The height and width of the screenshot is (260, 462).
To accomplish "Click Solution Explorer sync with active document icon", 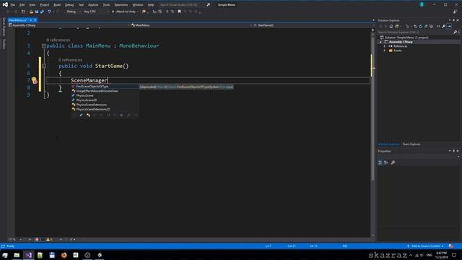I will click(x=415, y=26).
